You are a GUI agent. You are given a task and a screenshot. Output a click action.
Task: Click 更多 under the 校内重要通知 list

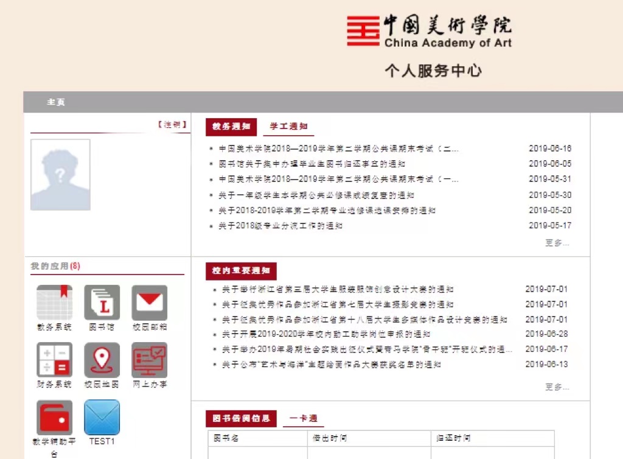(x=557, y=387)
